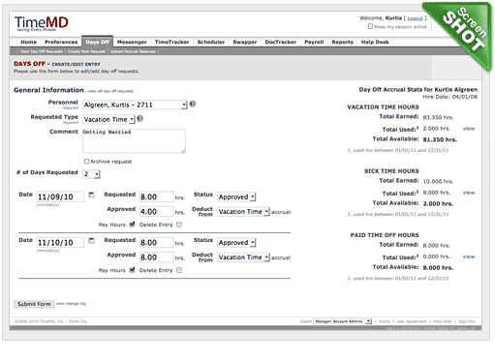Tick the Keep my session active checkbox
The image size is (495, 363).
tap(370, 26)
